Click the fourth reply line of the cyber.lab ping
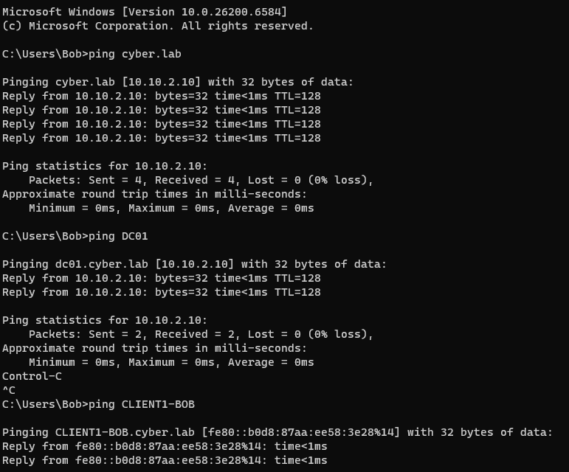This screenshot has width=569, height=472. 161,138
